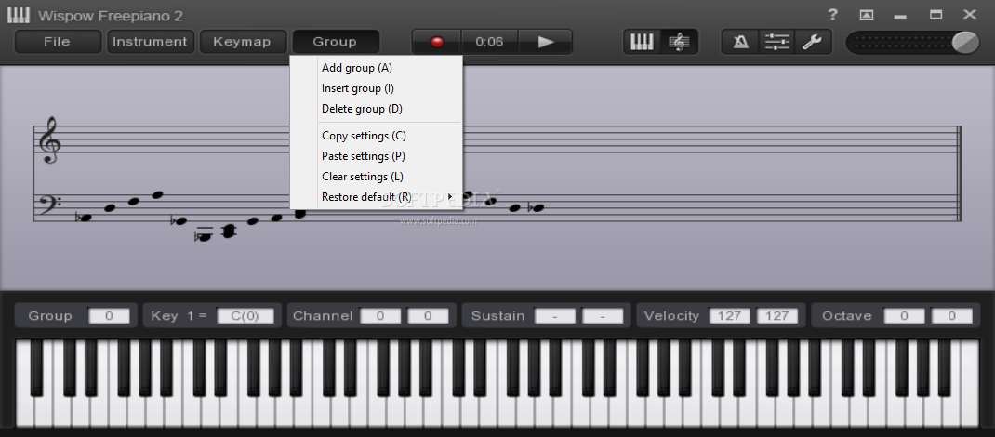Image resolution: width=995 pixels, height=437 pixels.
Task: Click the second Sustain value field
Action: pyautogui.click(x=603, y=316)
